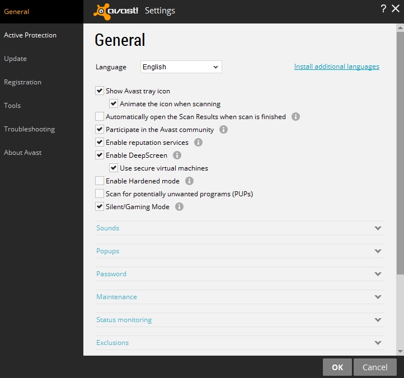Show info icon for Hardened mode

point(189,181)
